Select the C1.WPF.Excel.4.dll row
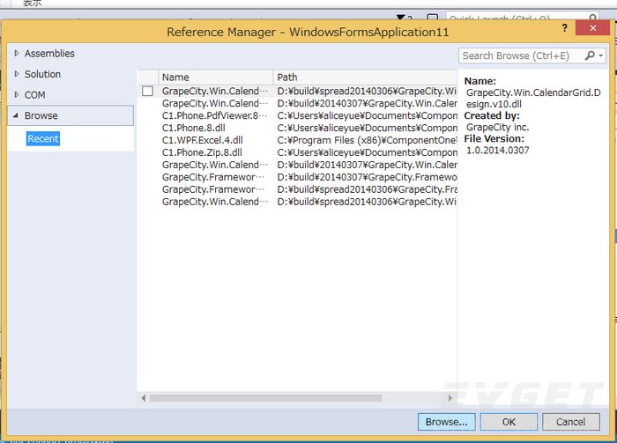The image size is (617, 443). coord(298,140)
